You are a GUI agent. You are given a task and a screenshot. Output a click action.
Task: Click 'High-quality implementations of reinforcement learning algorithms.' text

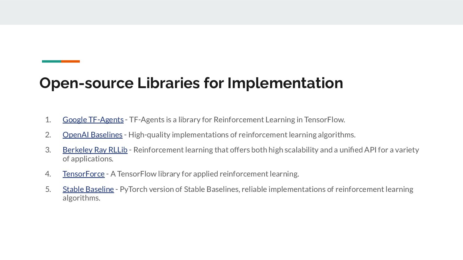click(x=242, y=135)
